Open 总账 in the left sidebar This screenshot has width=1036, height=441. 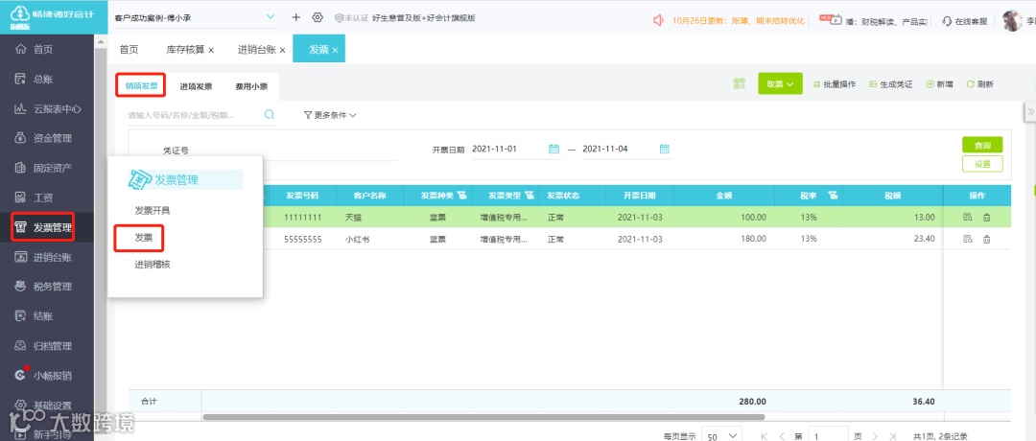43,80
